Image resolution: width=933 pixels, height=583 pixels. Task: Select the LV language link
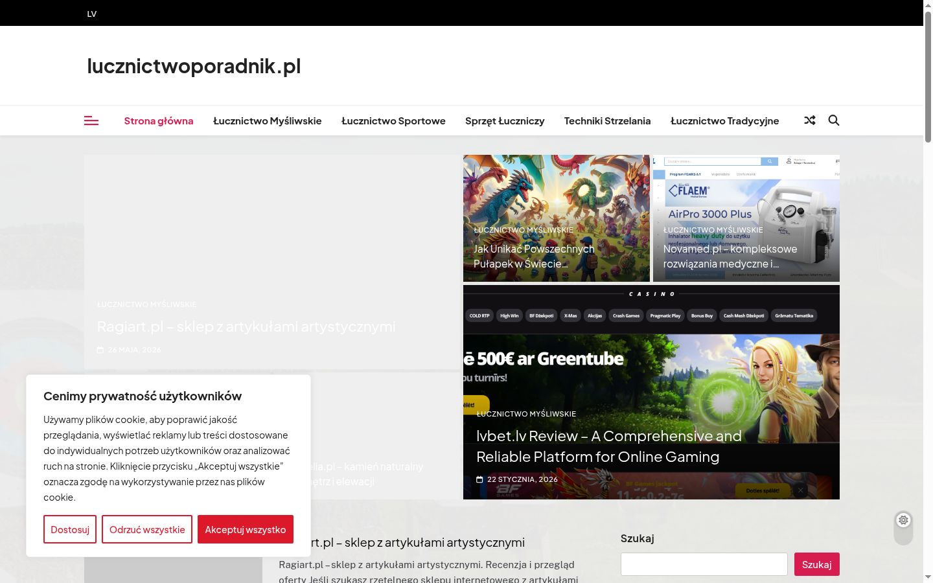point(92,14)
